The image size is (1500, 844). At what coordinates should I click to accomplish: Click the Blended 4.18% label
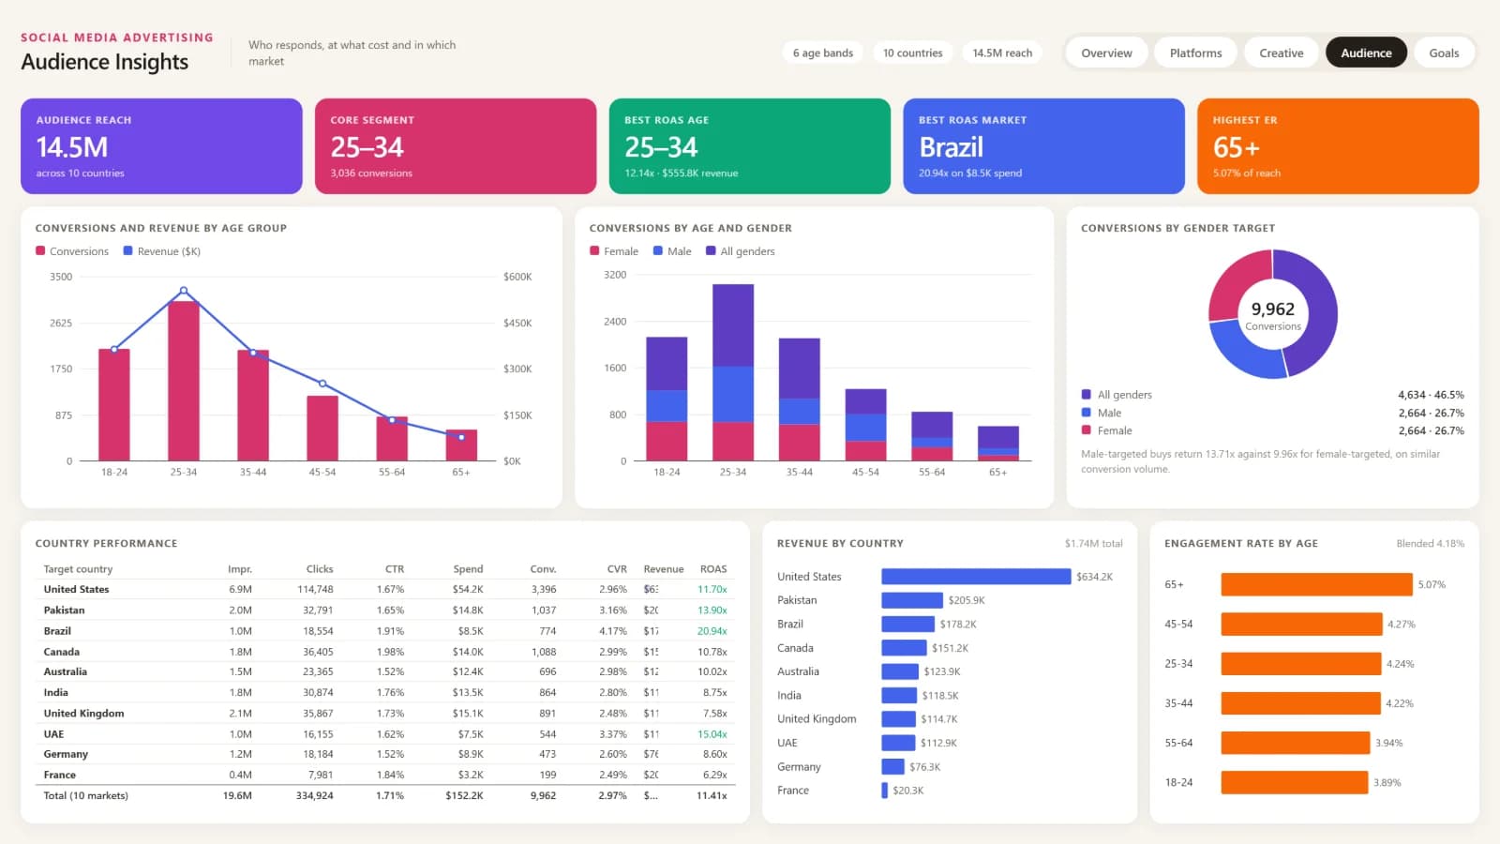[1430, 543]
